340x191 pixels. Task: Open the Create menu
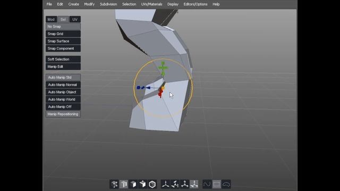point(74,4)
